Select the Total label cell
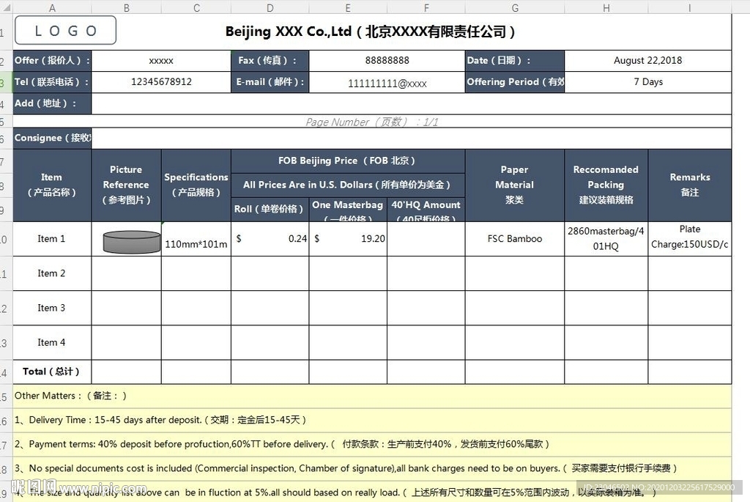 coord(52,372)
